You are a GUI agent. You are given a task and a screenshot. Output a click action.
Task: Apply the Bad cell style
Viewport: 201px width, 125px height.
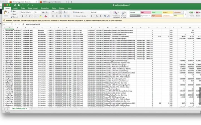click(x=146, y=12)
